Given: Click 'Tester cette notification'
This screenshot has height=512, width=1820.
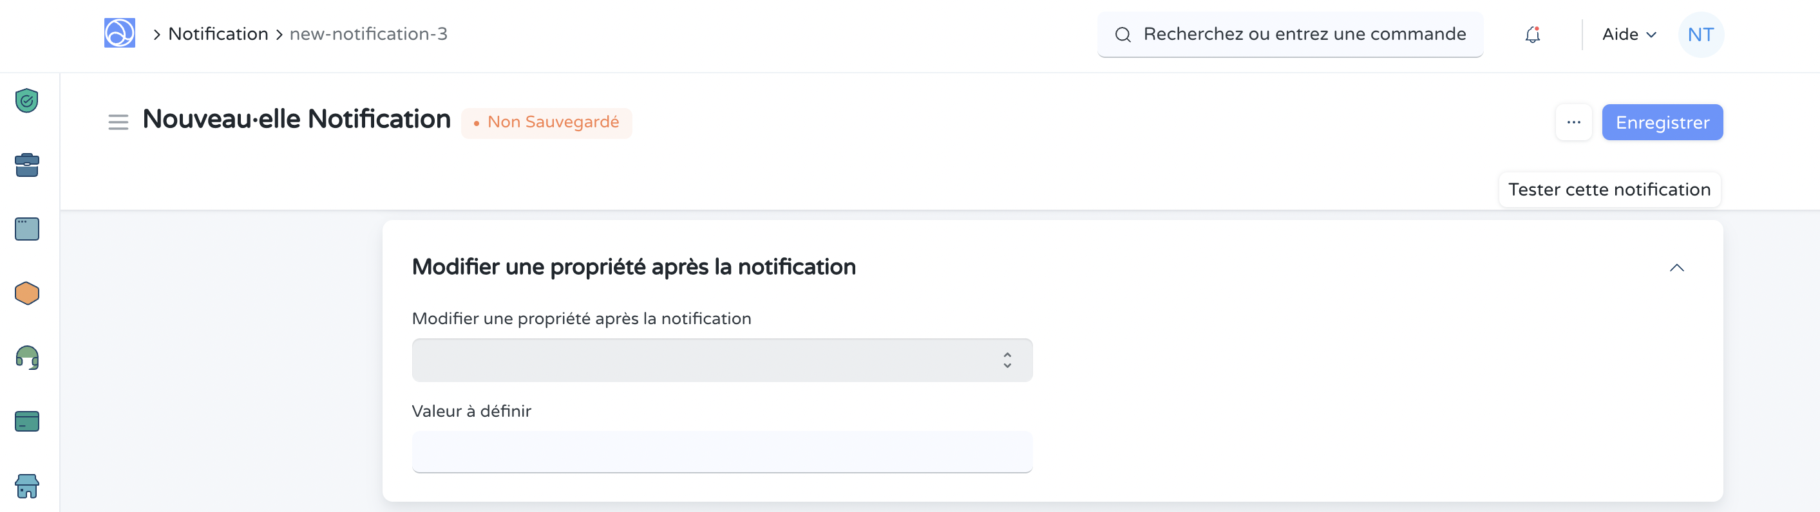Looking at the screenshot, I should [1609, 190].
